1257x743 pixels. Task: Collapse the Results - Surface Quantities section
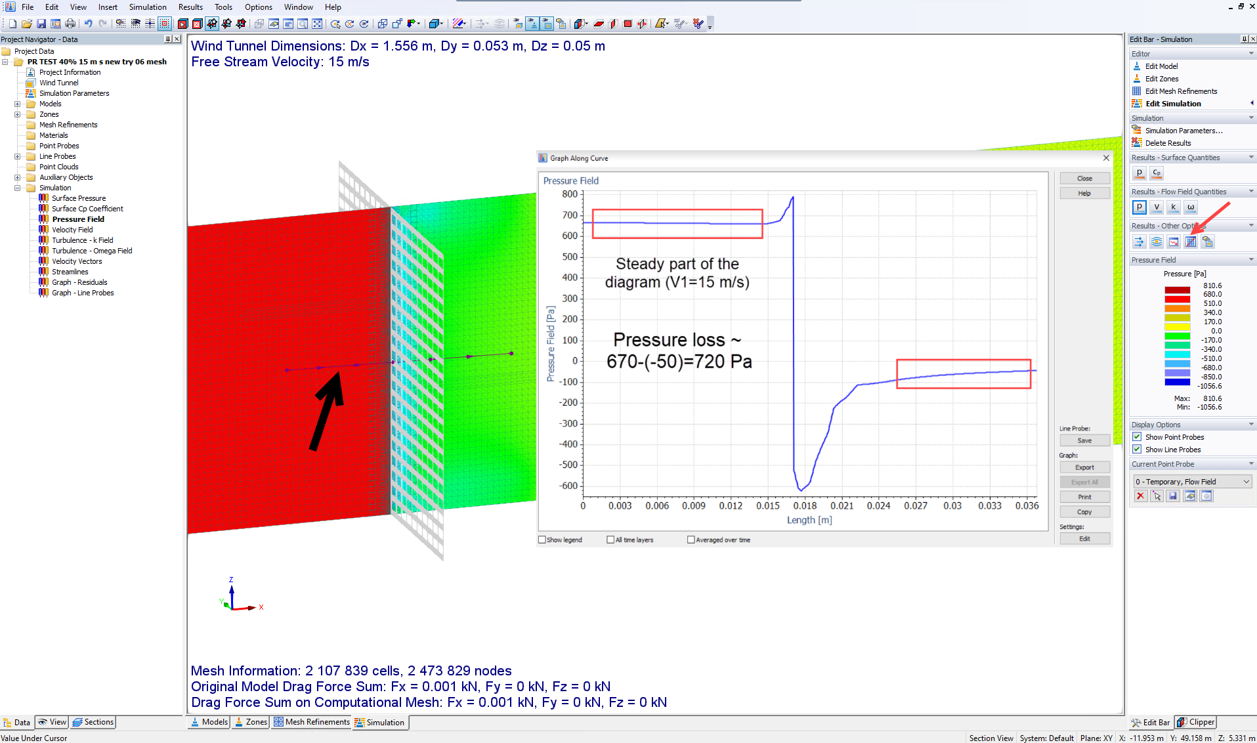coord(1251,158)
